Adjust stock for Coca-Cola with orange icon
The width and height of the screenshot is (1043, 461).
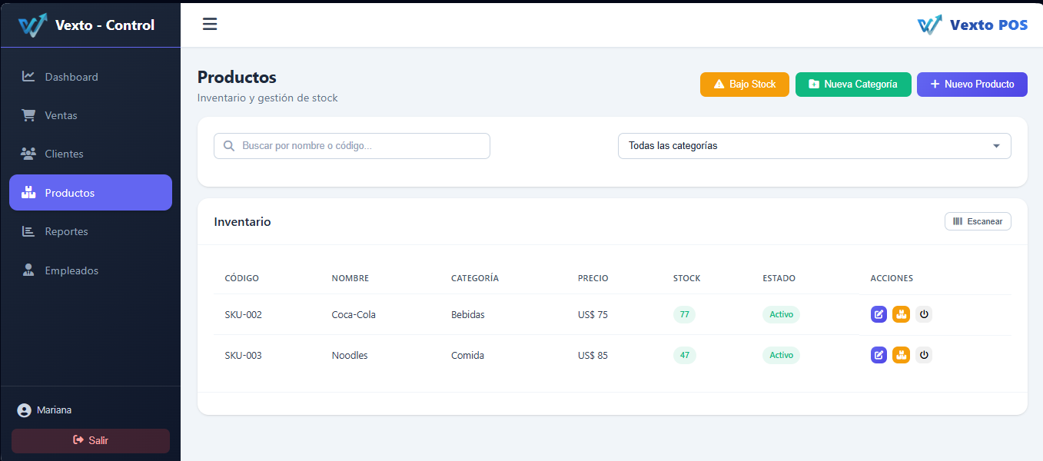[x=901, y=314]
